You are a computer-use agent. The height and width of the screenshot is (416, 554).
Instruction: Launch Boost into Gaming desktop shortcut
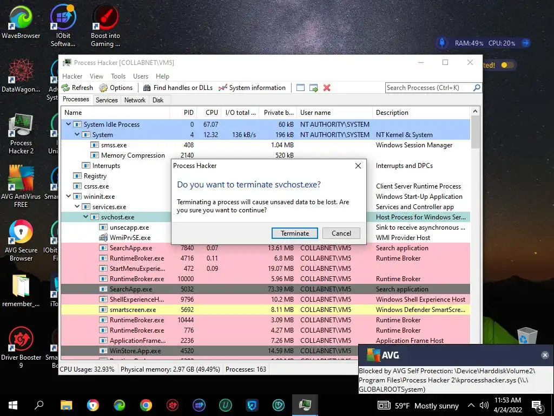tap(105, 25)
